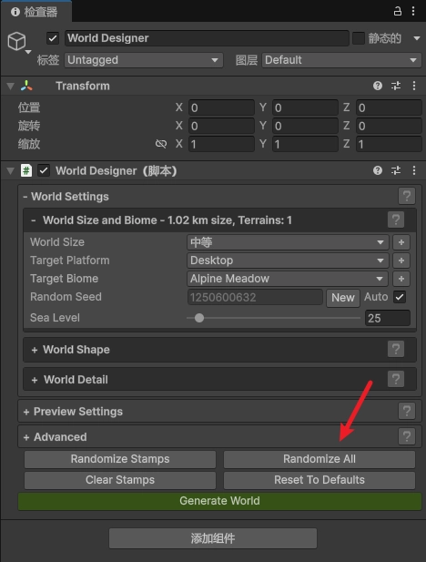Click the Randomize Stamps button
The width and height of the screenshot is (426, 562).
click(x=120, y=459)
